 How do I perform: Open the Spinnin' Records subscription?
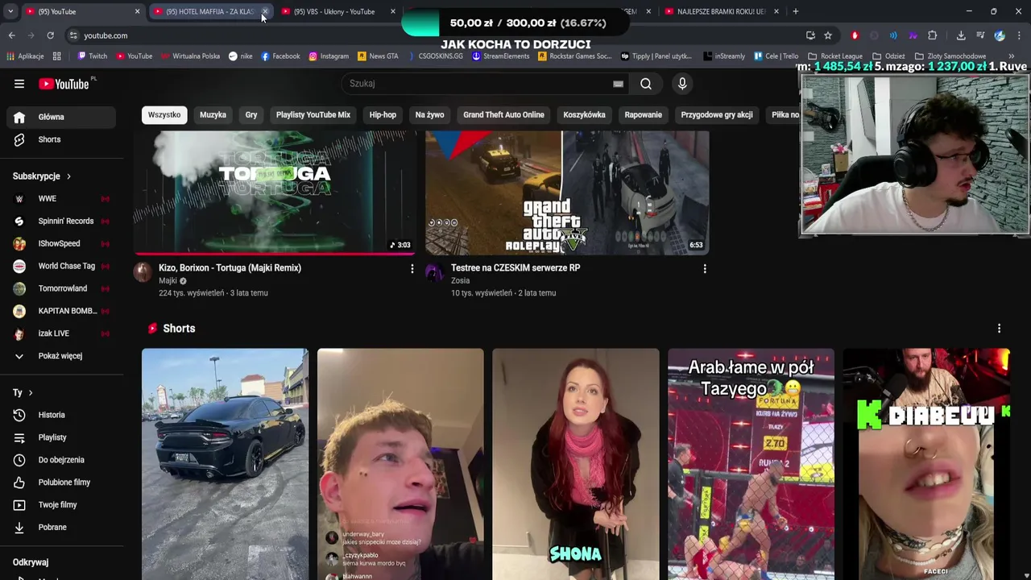[x=61, y=222]
